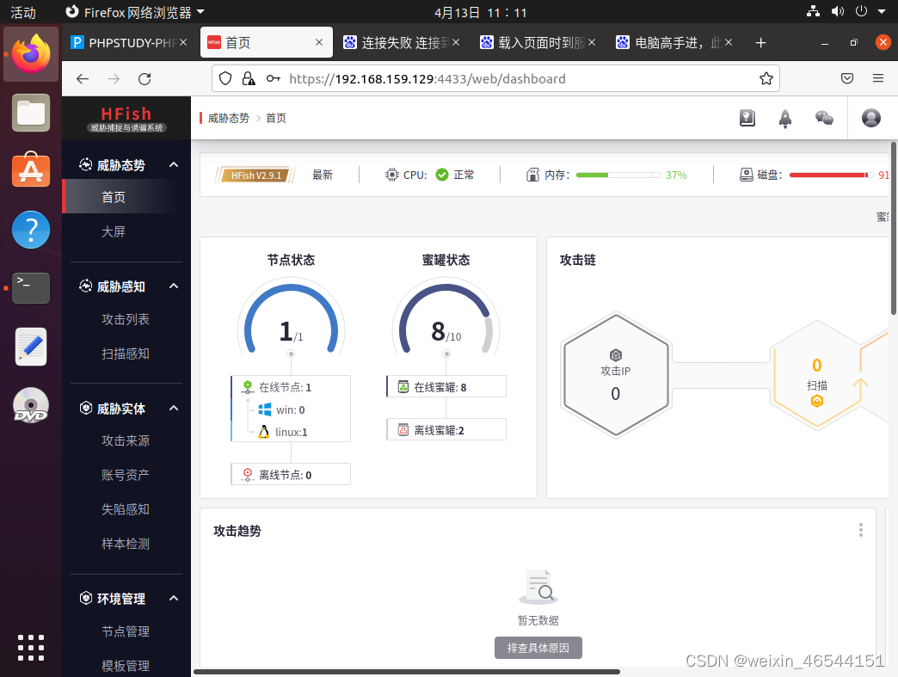The height and width of the screenshot is (677, 898).
Task: Open the WeChat community icon
Action: (x=824, y=118)
